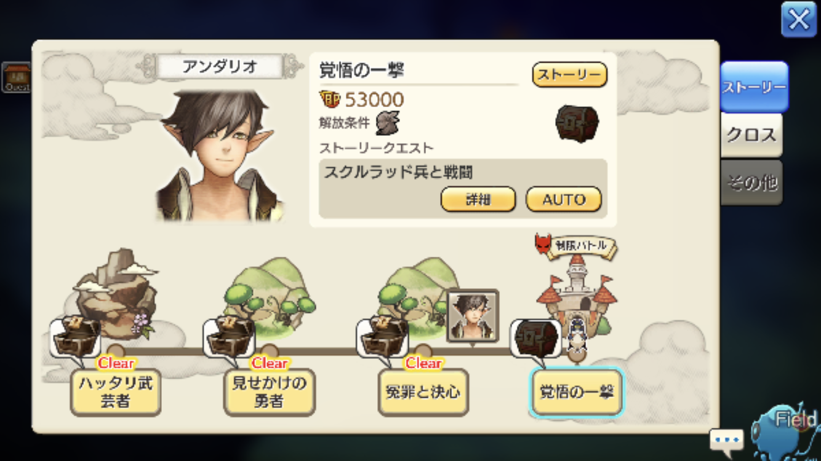
Task: Tap the BP coin icon beside 53000
Action: 330,98
